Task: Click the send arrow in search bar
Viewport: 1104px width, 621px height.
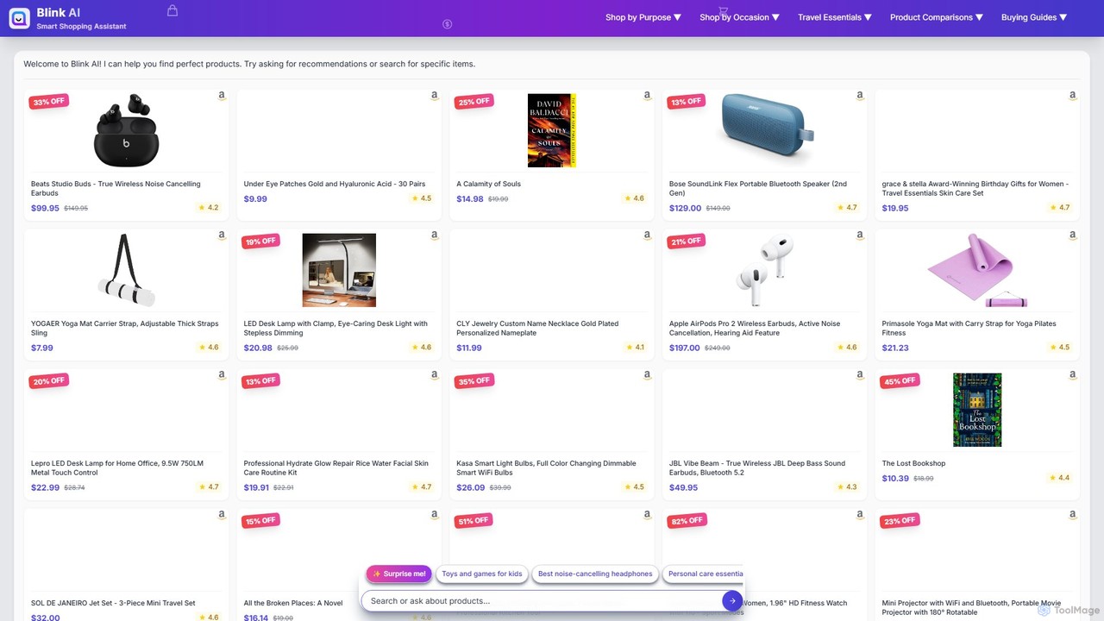Action: tap(731, 601)
